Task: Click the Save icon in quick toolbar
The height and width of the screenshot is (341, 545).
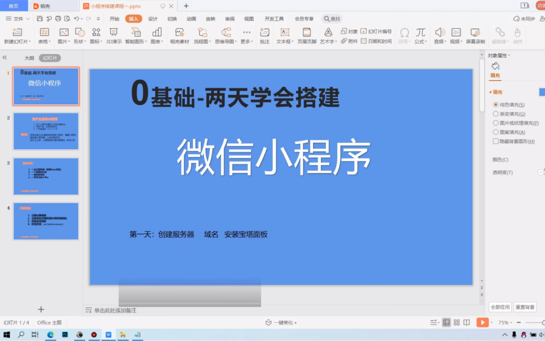Action: (40, 19)
